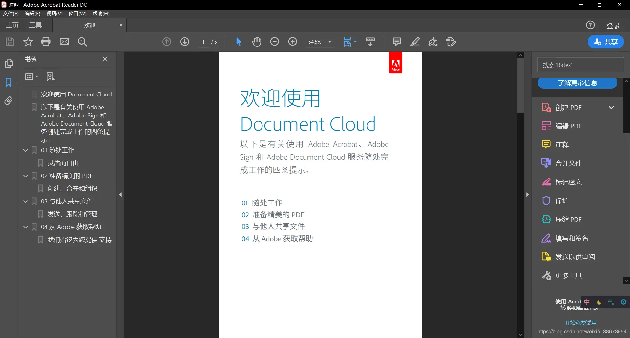This screenshot has height=338, width=630.
Task: Open the 编辑(E) menu
Action: pyautogui.click(x=32, y=14)
